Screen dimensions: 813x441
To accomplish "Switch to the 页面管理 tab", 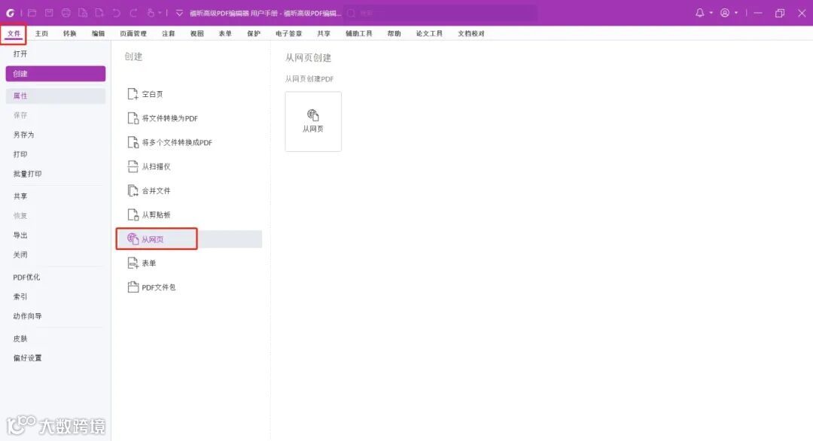I will 133,34.
